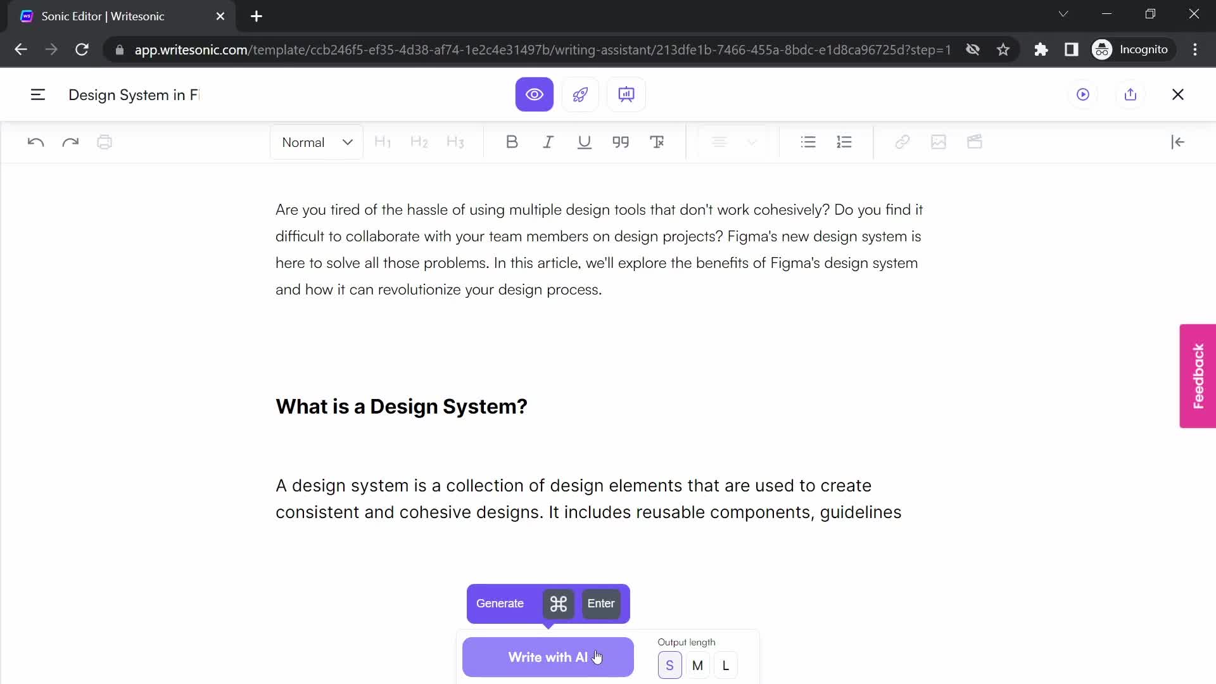
Task: Click the Bullet list icon
Action: (x=807, y=142)
